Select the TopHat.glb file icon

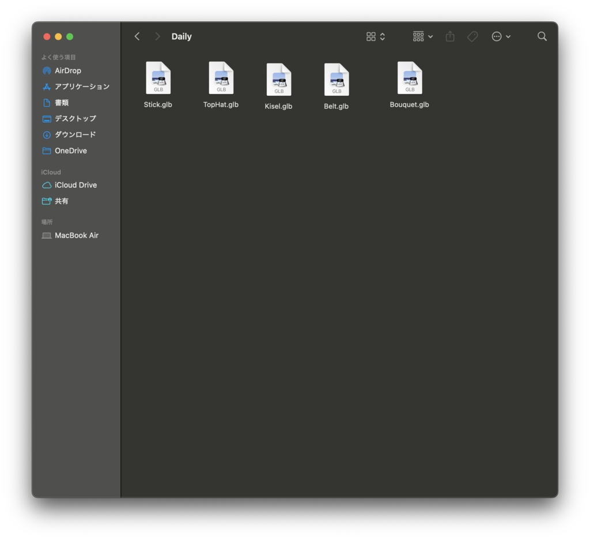point(221,78)
